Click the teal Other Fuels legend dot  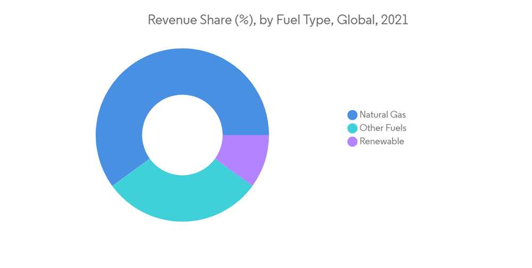[x=352, y=128]
